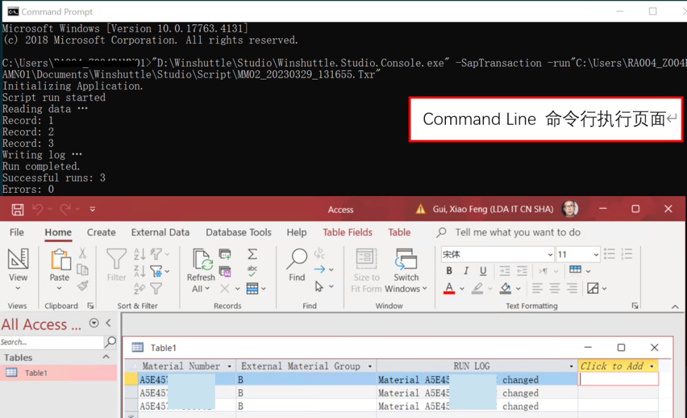Screen dimensions: 687x418
Task: Open the Material Number column dropdown
Action: click(x=229, y=366)
